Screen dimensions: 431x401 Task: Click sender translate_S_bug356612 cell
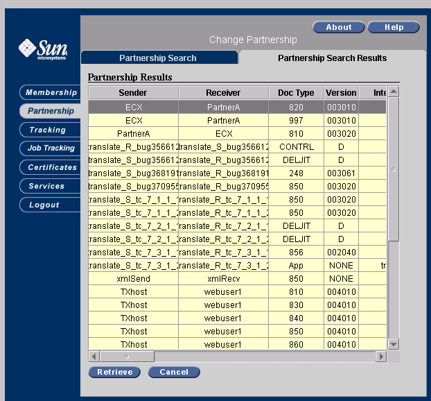133,160
